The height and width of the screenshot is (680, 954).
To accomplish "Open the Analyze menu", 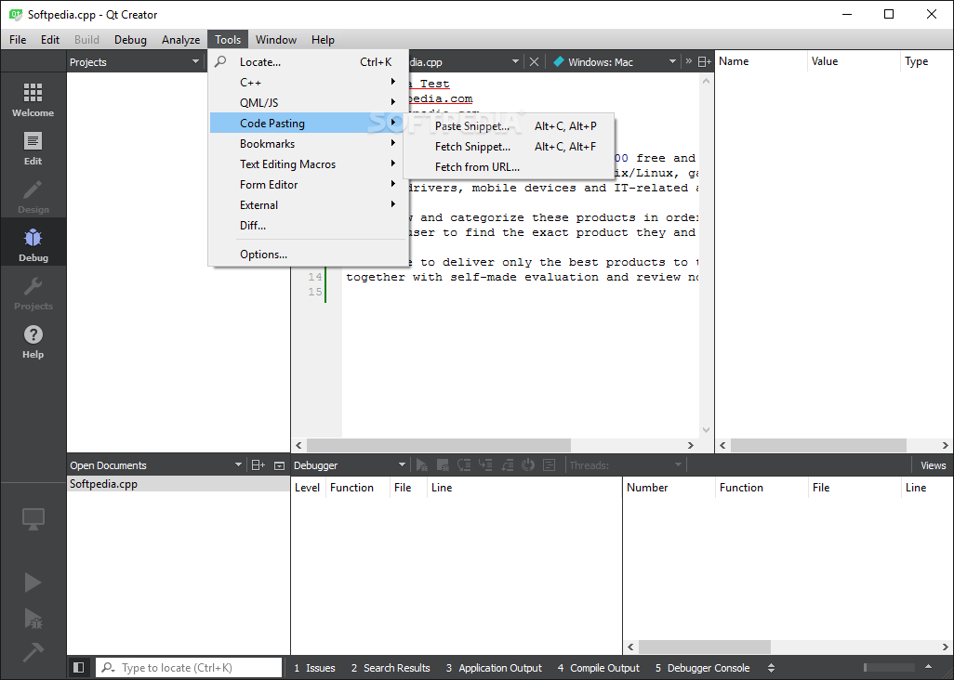I will click(180, 40).
